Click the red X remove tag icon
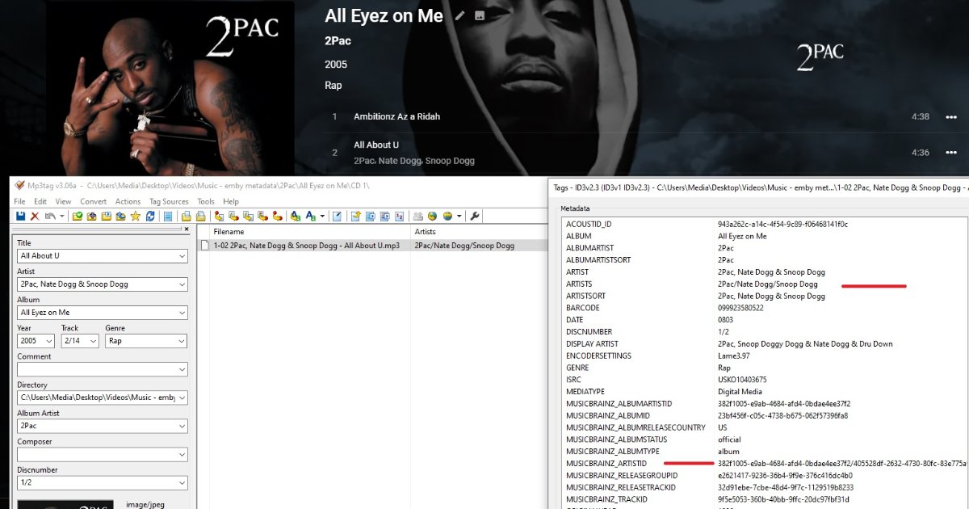 pyautogui.click(x=35, y=216)
